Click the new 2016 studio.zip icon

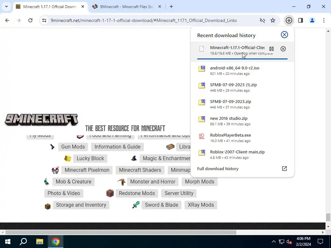coord(202,119)
